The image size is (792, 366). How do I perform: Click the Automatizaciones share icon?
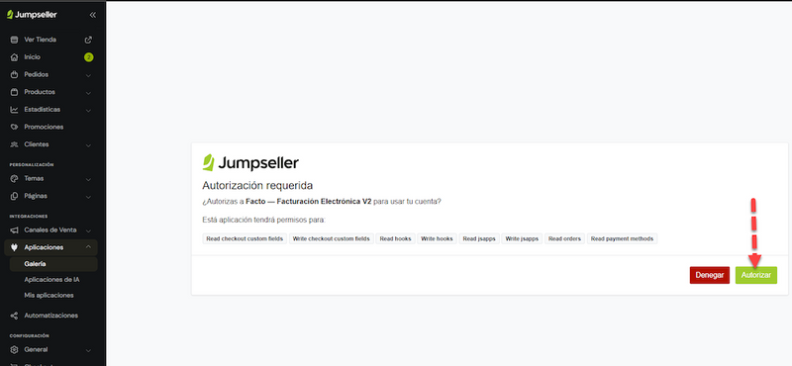tap(14, 316)
